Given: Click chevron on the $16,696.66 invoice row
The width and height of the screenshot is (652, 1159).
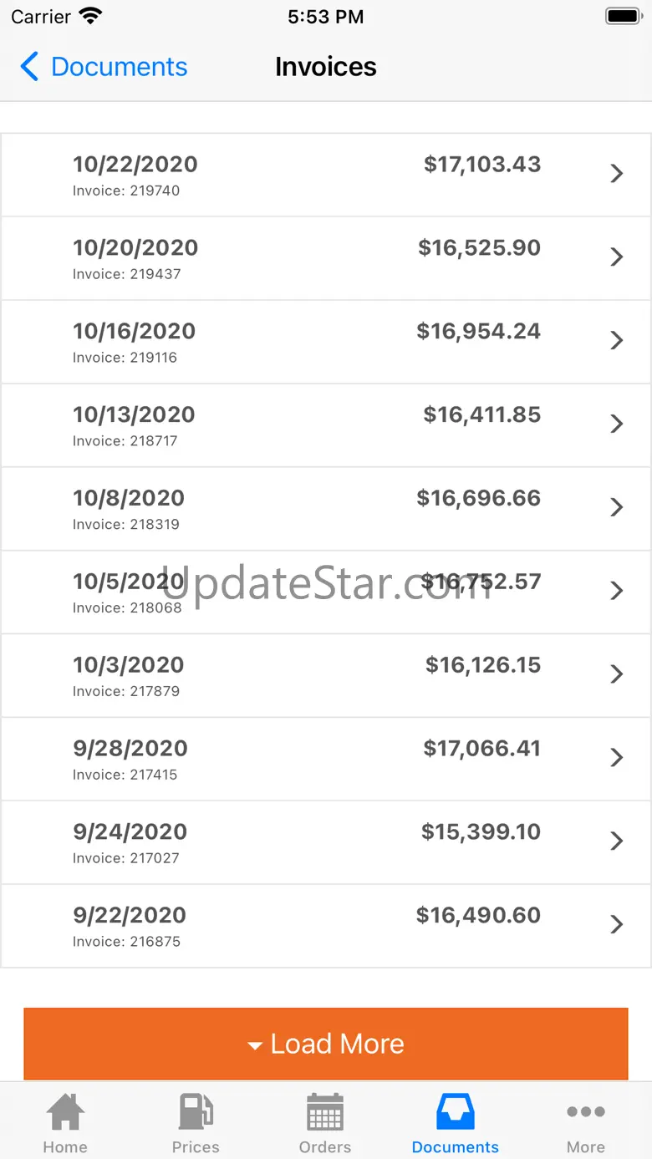Looking at the screenshot, I should (x=617, y=507).
